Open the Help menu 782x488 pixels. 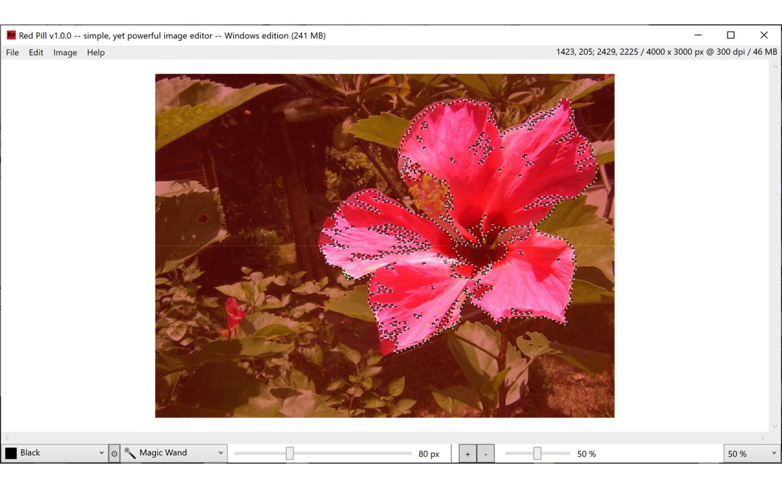coord(96,53)
